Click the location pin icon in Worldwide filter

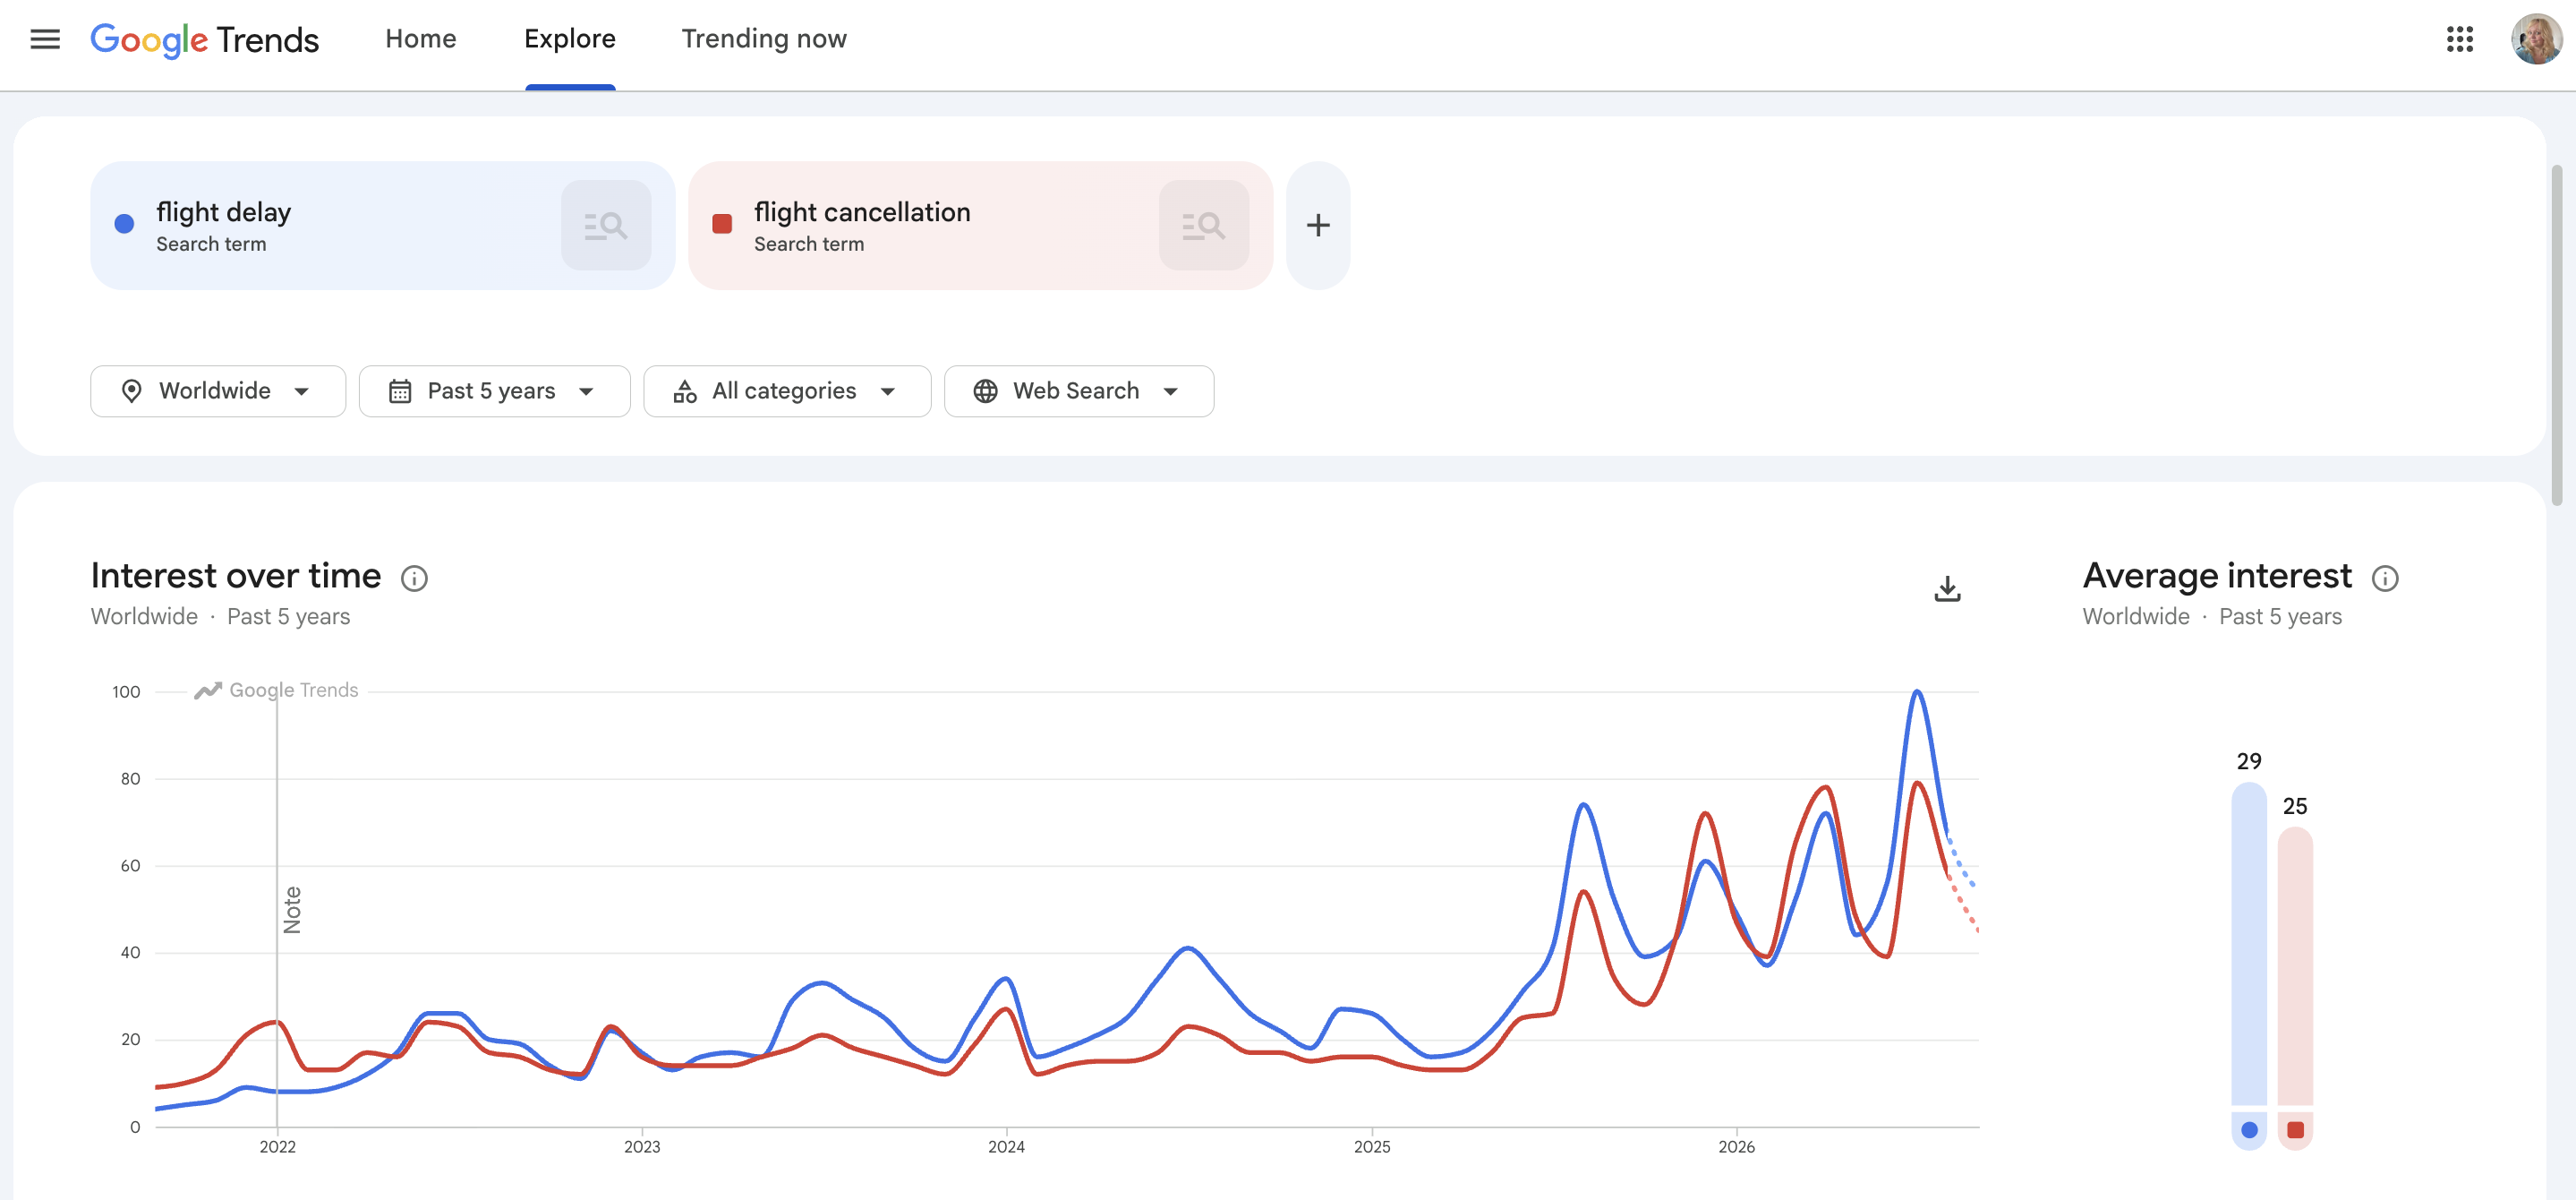pos(131,391)
